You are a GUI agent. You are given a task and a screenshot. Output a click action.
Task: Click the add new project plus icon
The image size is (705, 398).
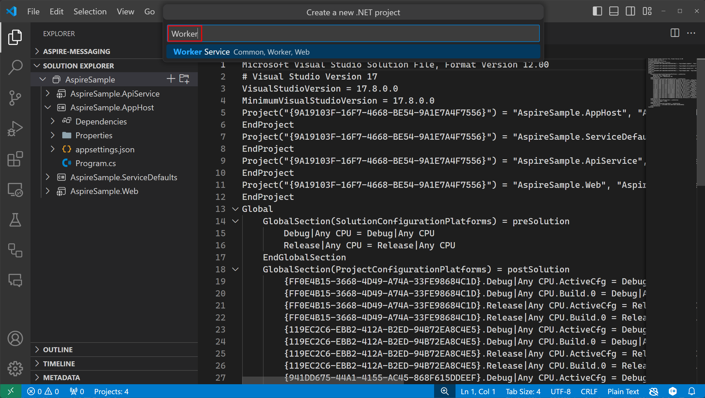171,79
